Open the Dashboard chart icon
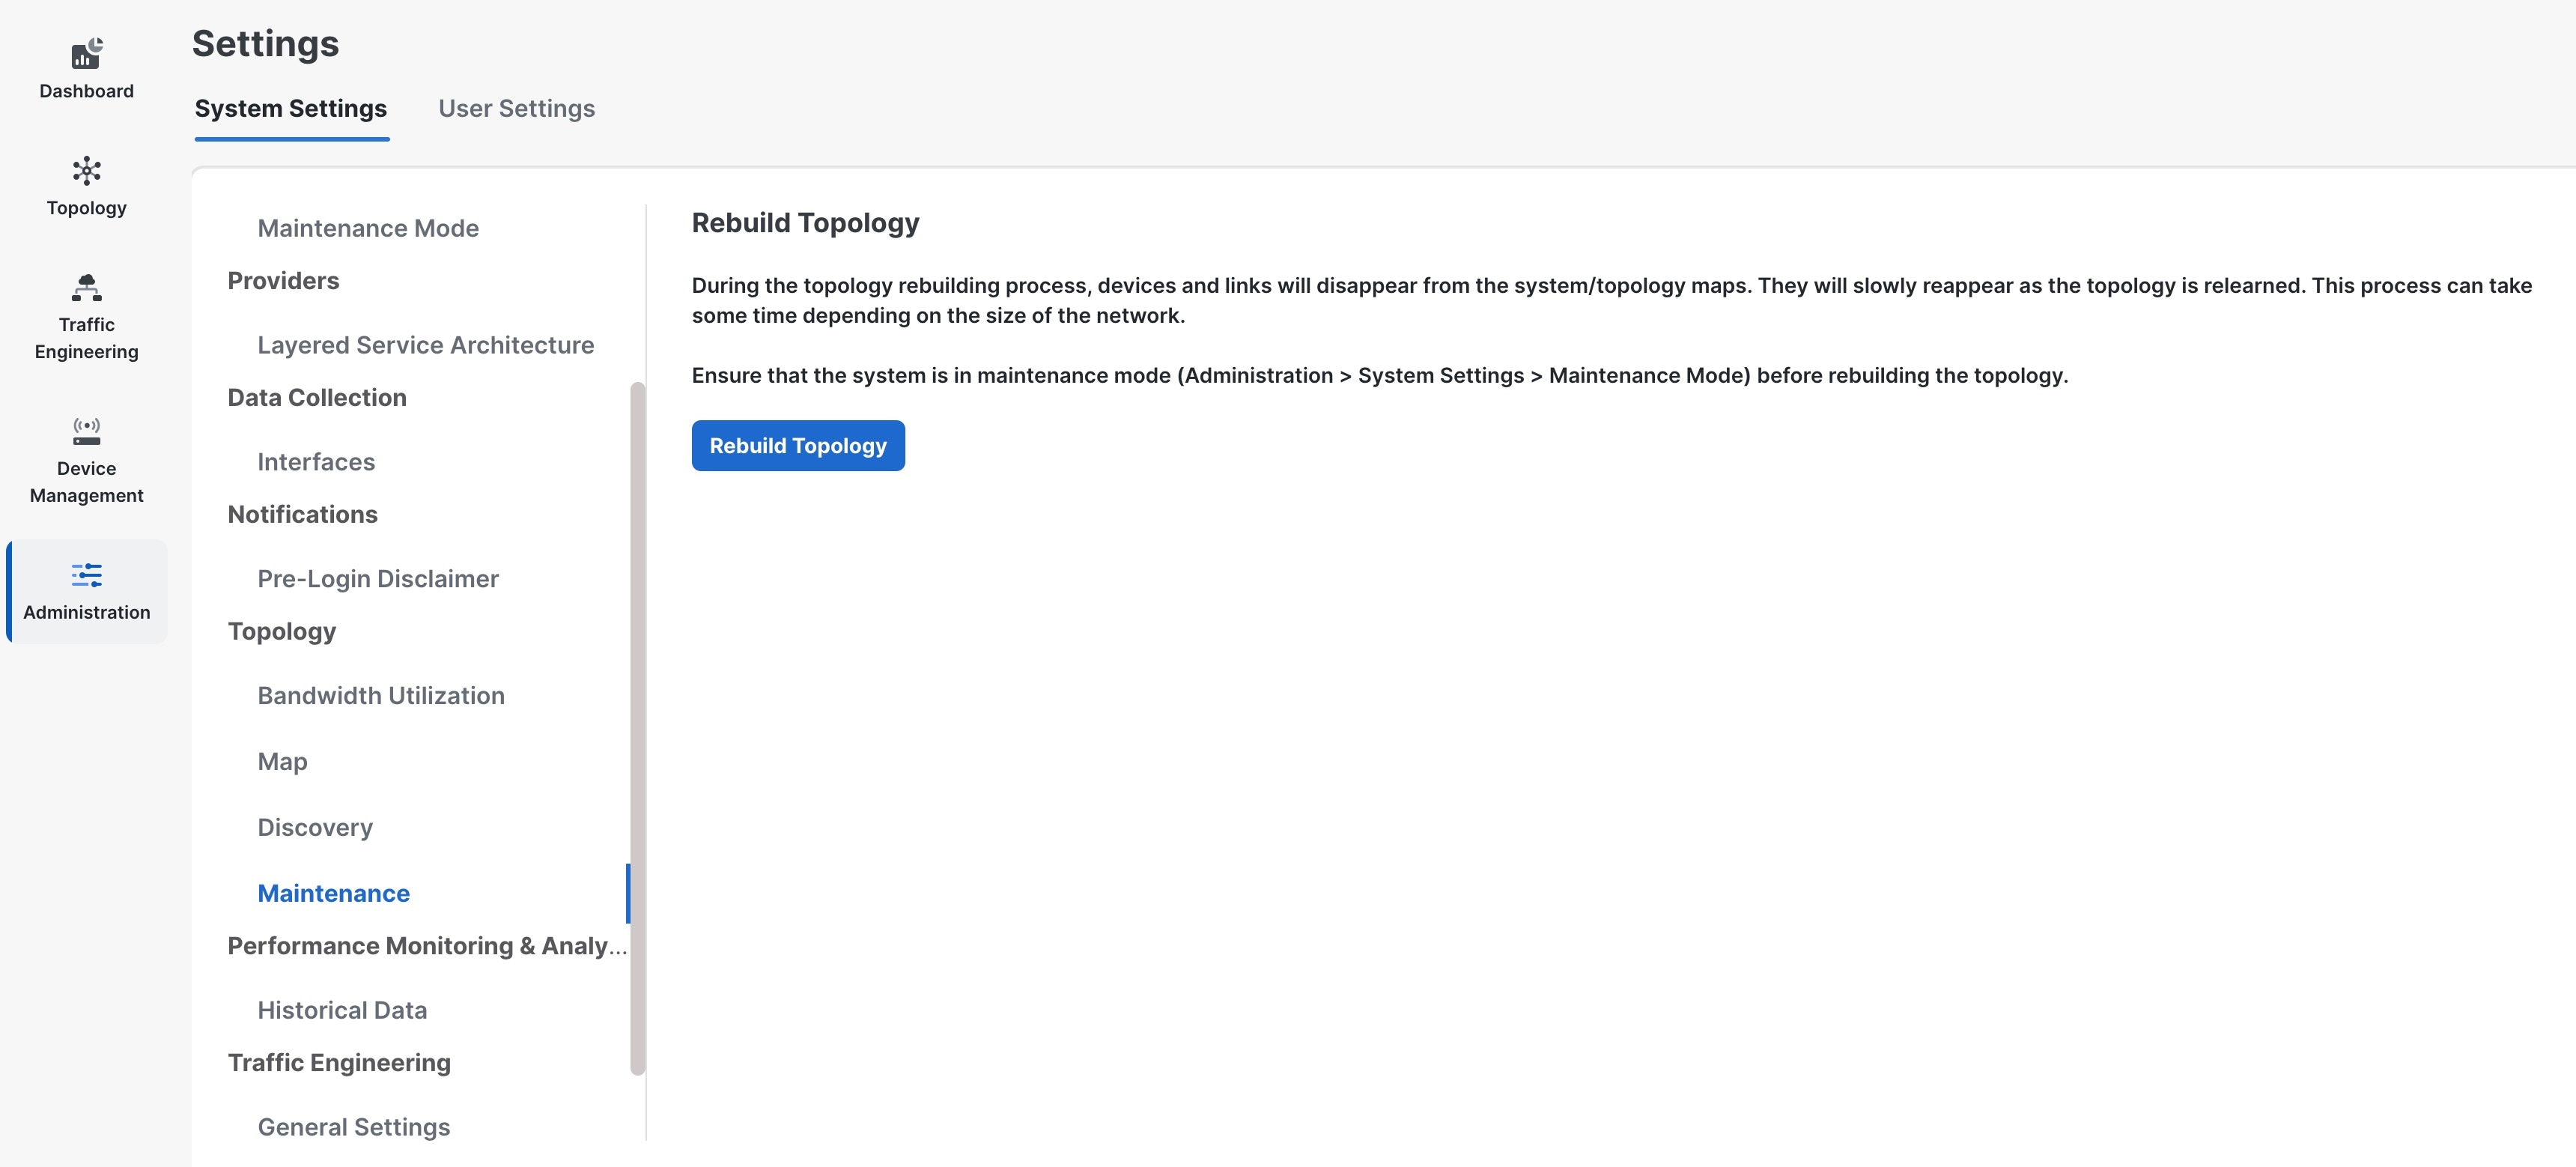The image size is (2576, 1167). click(87, 54)
